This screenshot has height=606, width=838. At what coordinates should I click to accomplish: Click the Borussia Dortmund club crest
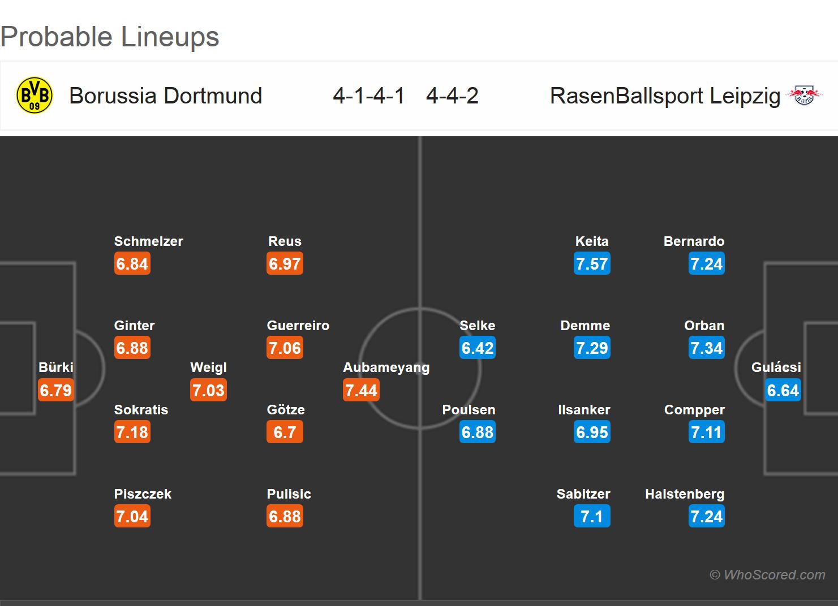(35, 96)
